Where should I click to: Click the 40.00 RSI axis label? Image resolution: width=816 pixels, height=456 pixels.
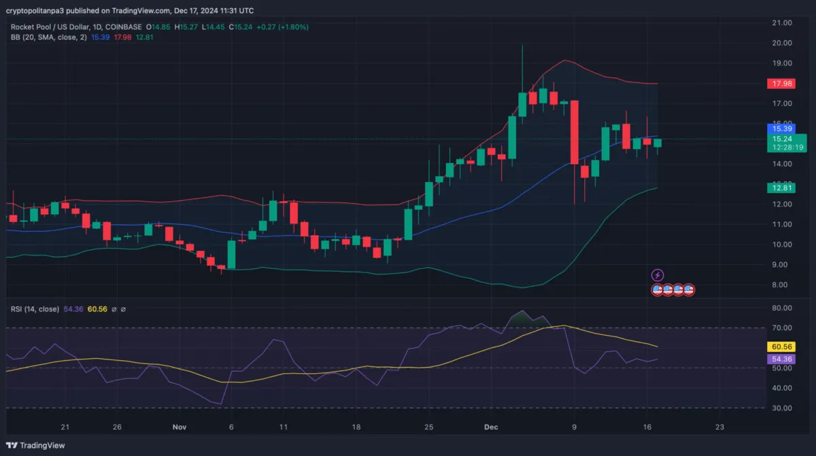(x=782, y=388)
